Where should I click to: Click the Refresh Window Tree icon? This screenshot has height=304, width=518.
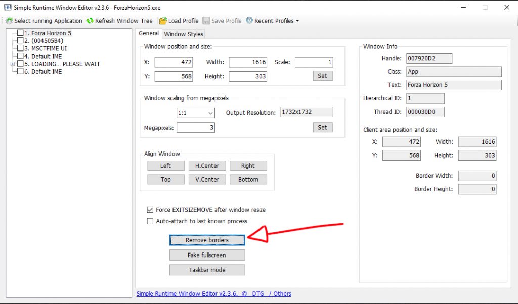click(90, 21)
